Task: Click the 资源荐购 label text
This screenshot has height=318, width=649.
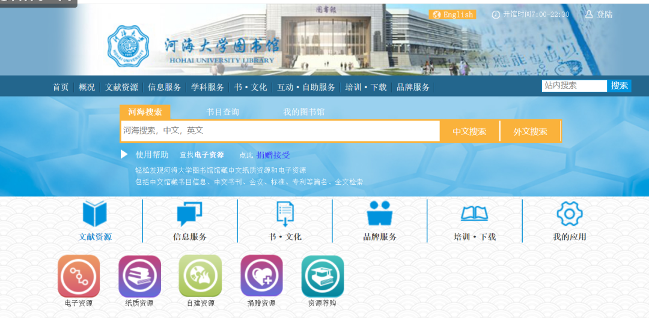Action: tap(323, 303)
